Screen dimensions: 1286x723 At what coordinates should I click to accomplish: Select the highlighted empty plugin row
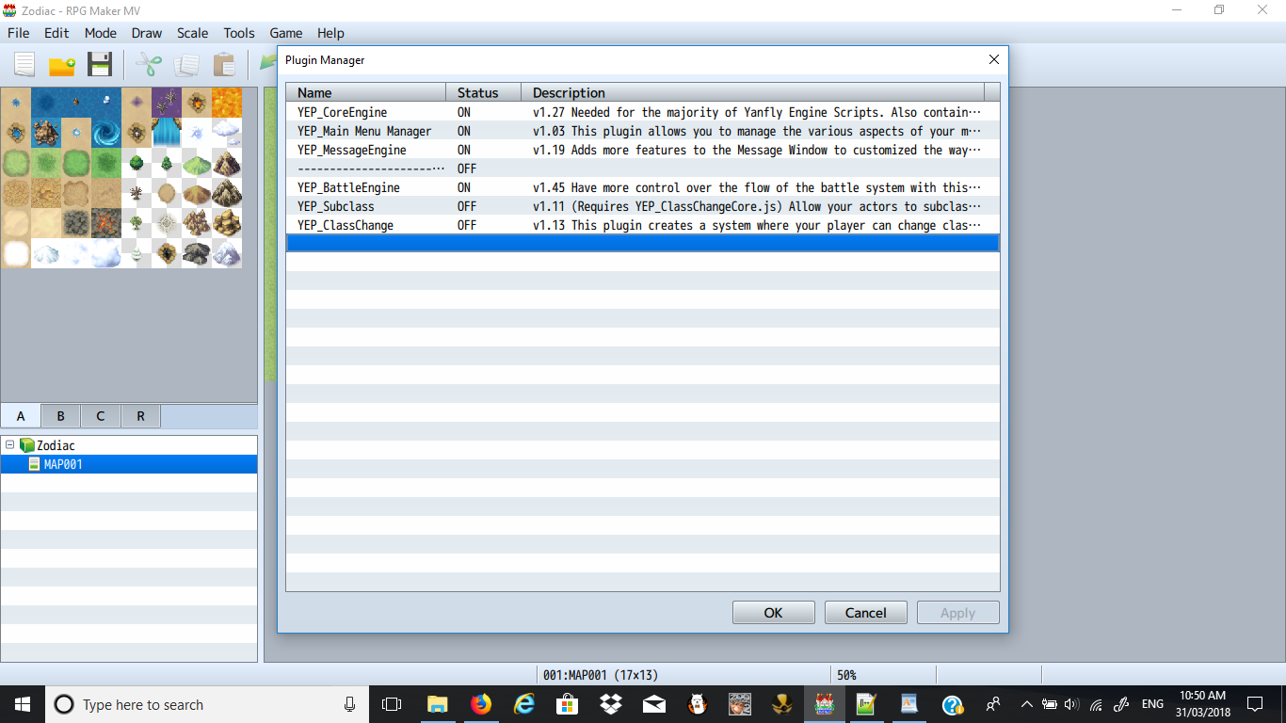pyautogui.click(x=643, y=243)
